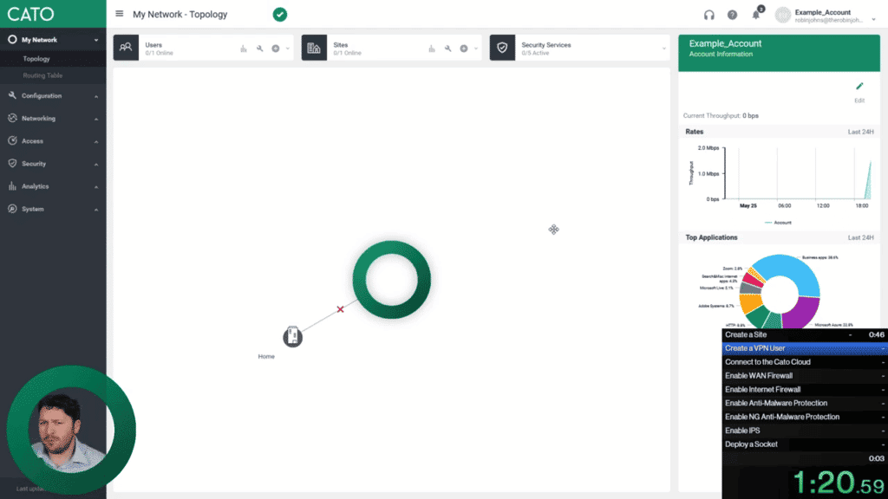The height and width of the screenshot is (499, 888).
Task: Click the red X on the link
Action: click(340, 309)
